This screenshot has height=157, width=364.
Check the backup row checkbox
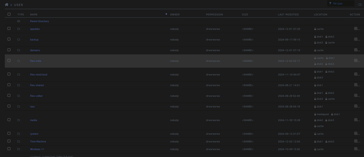coord(9,39)
